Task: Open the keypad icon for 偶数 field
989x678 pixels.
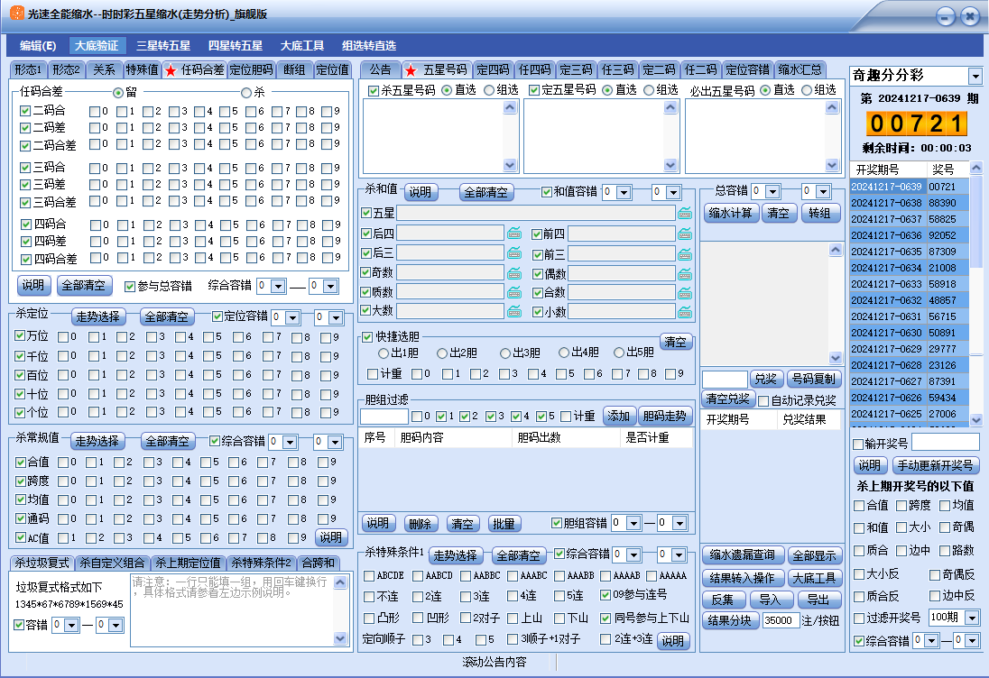Action: pos(685,273)
